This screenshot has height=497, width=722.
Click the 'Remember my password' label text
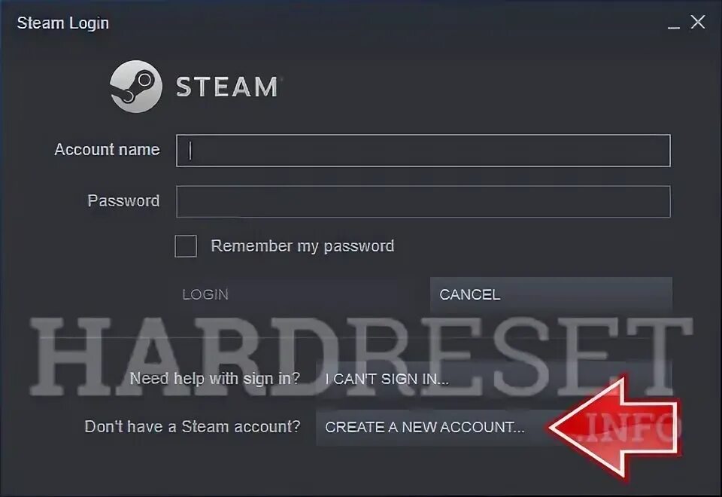pos(302,246)
